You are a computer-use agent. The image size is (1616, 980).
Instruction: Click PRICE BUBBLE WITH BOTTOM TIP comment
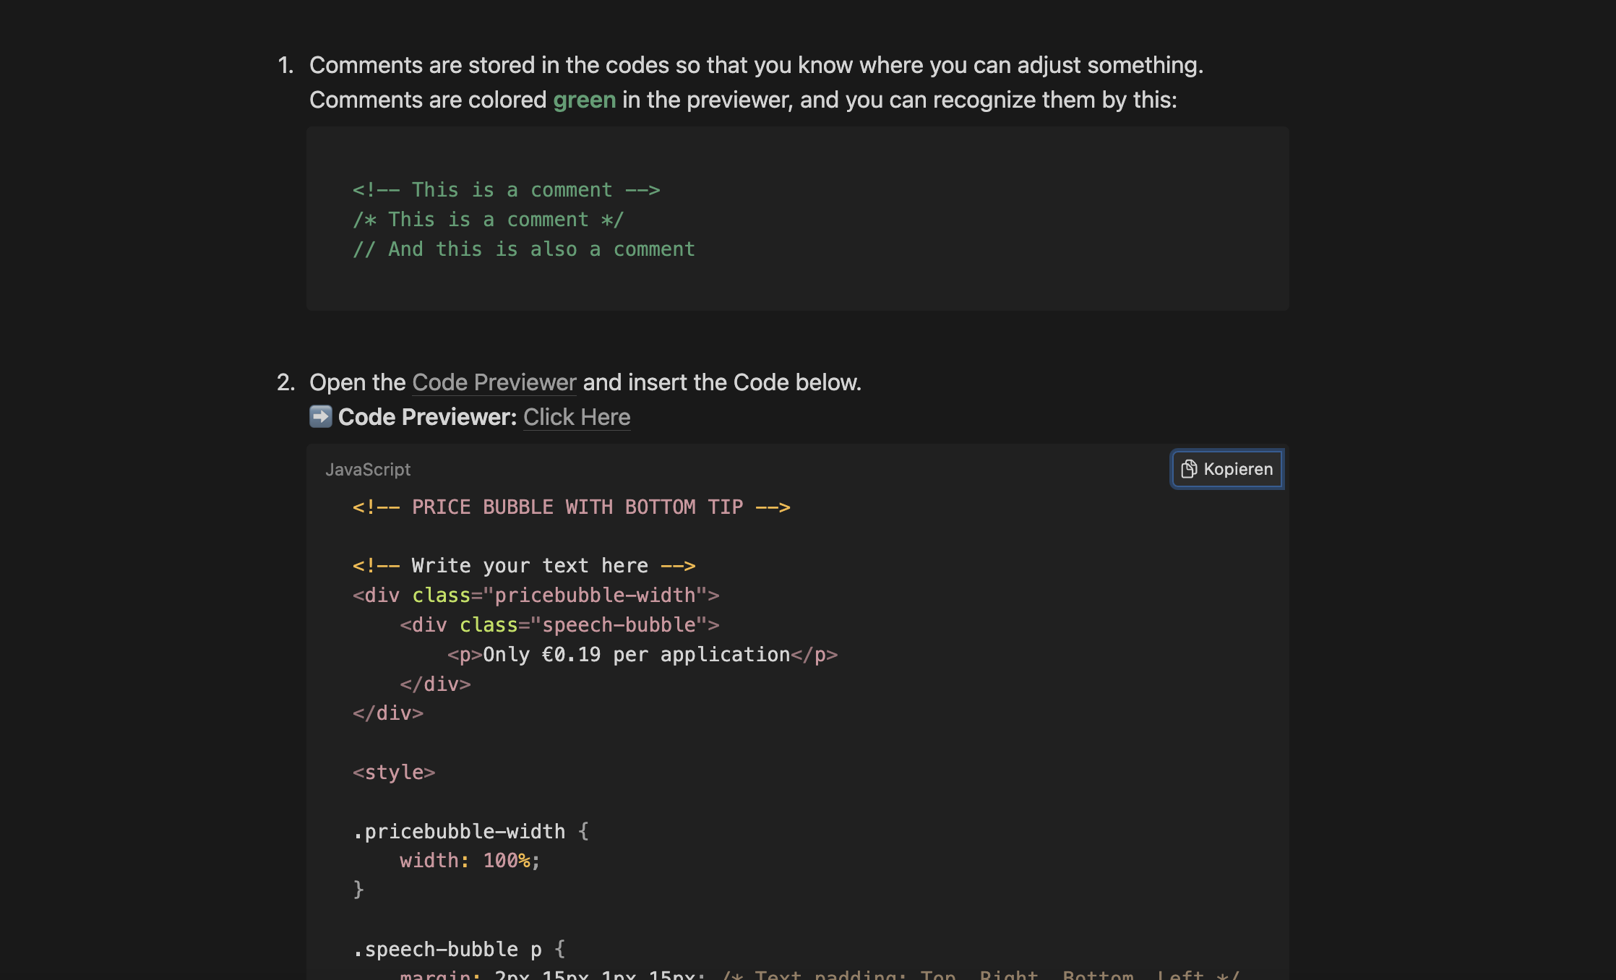point(571,507)
